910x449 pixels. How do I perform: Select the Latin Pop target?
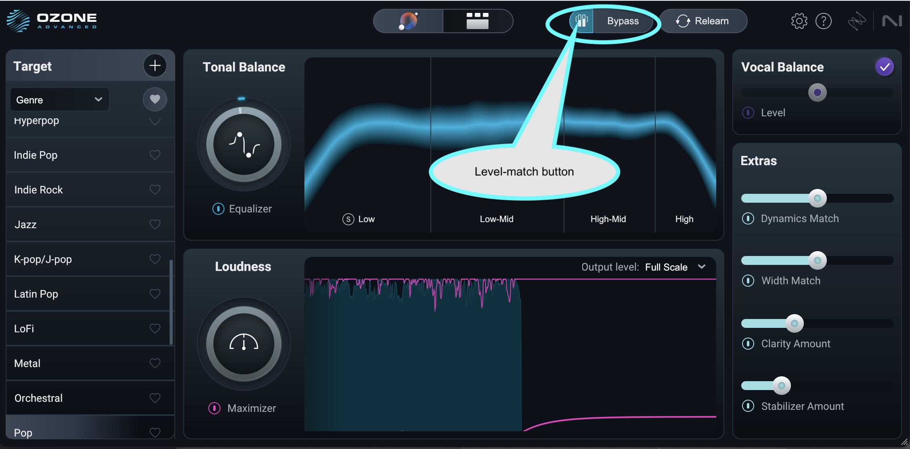[90, 294]
